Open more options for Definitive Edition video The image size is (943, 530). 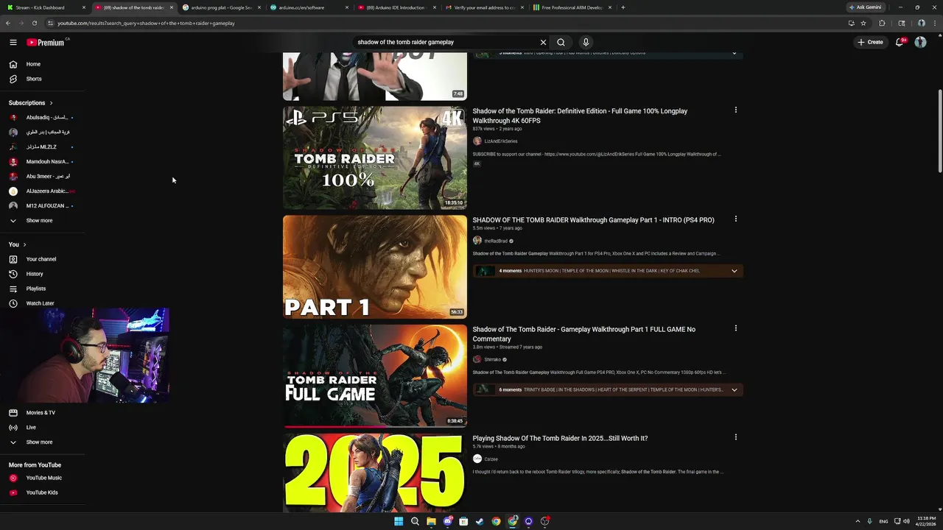pos(735,110)
